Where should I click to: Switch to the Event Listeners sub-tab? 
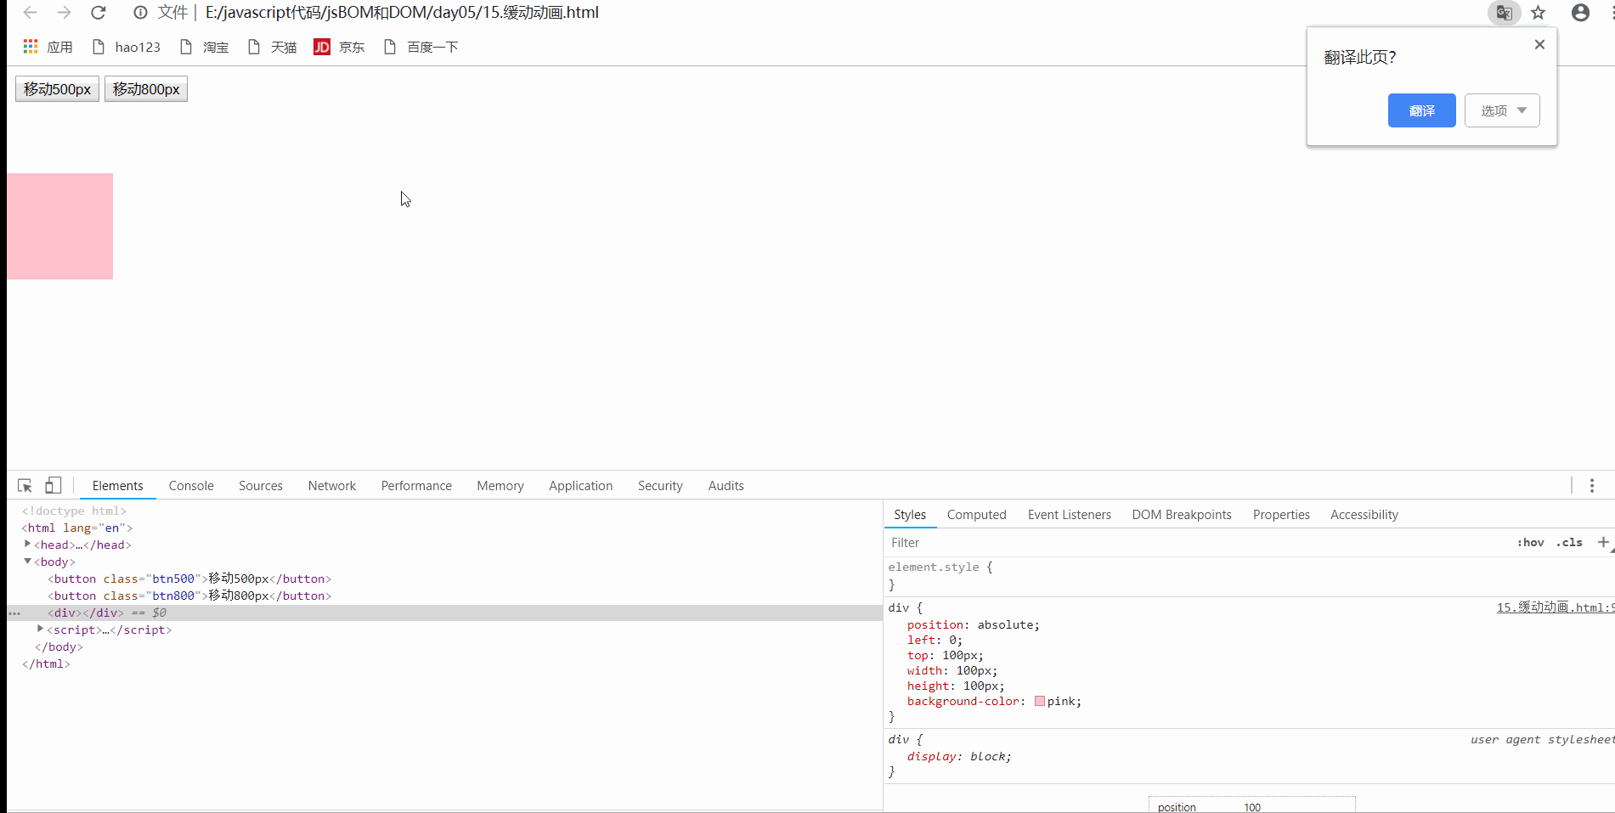(1070, 515)
